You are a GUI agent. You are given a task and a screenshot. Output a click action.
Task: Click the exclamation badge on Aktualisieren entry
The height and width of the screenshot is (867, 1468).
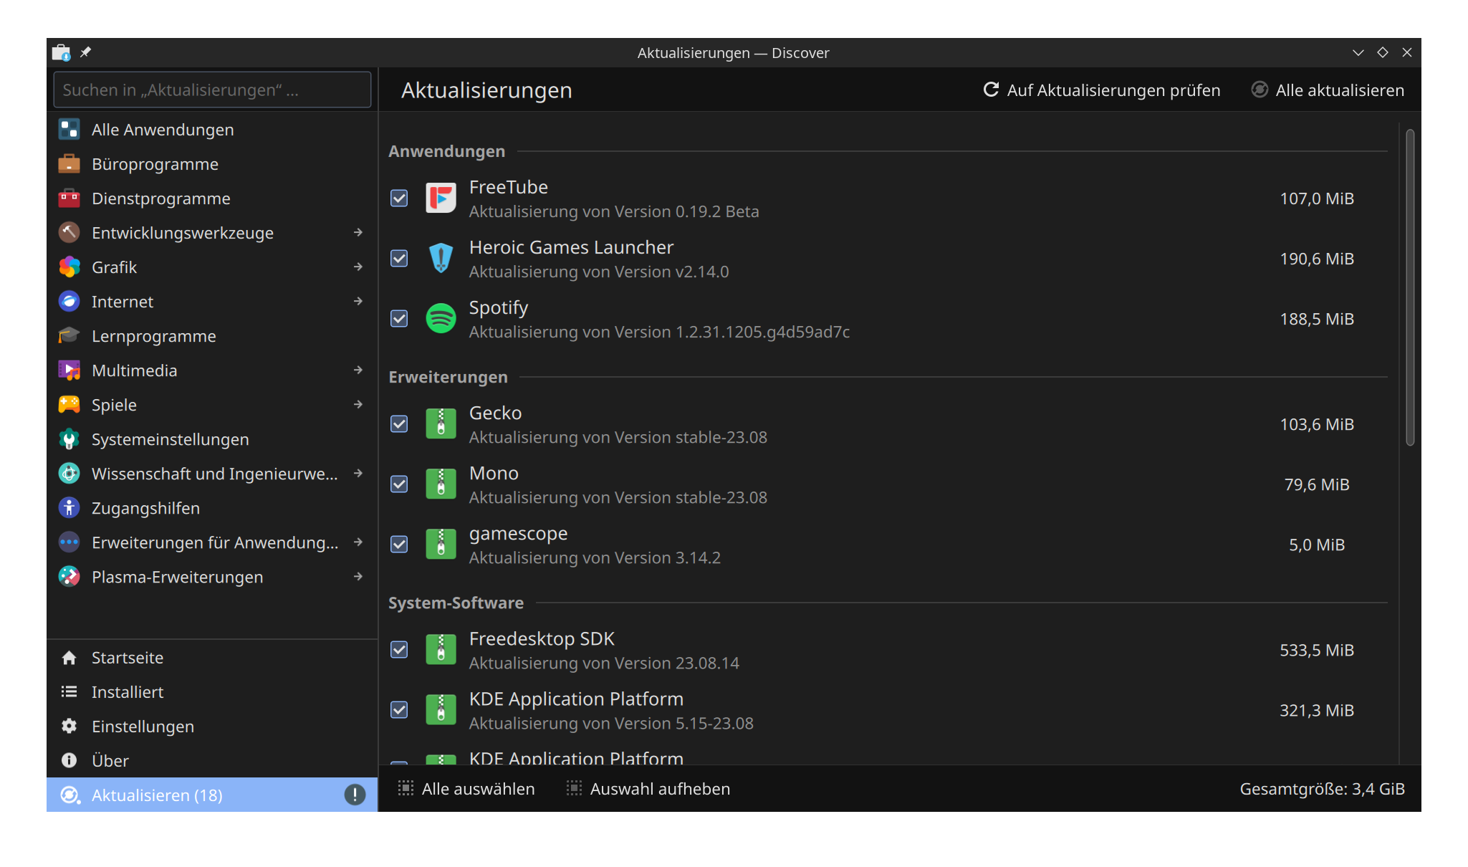click(x=355, y=795)
